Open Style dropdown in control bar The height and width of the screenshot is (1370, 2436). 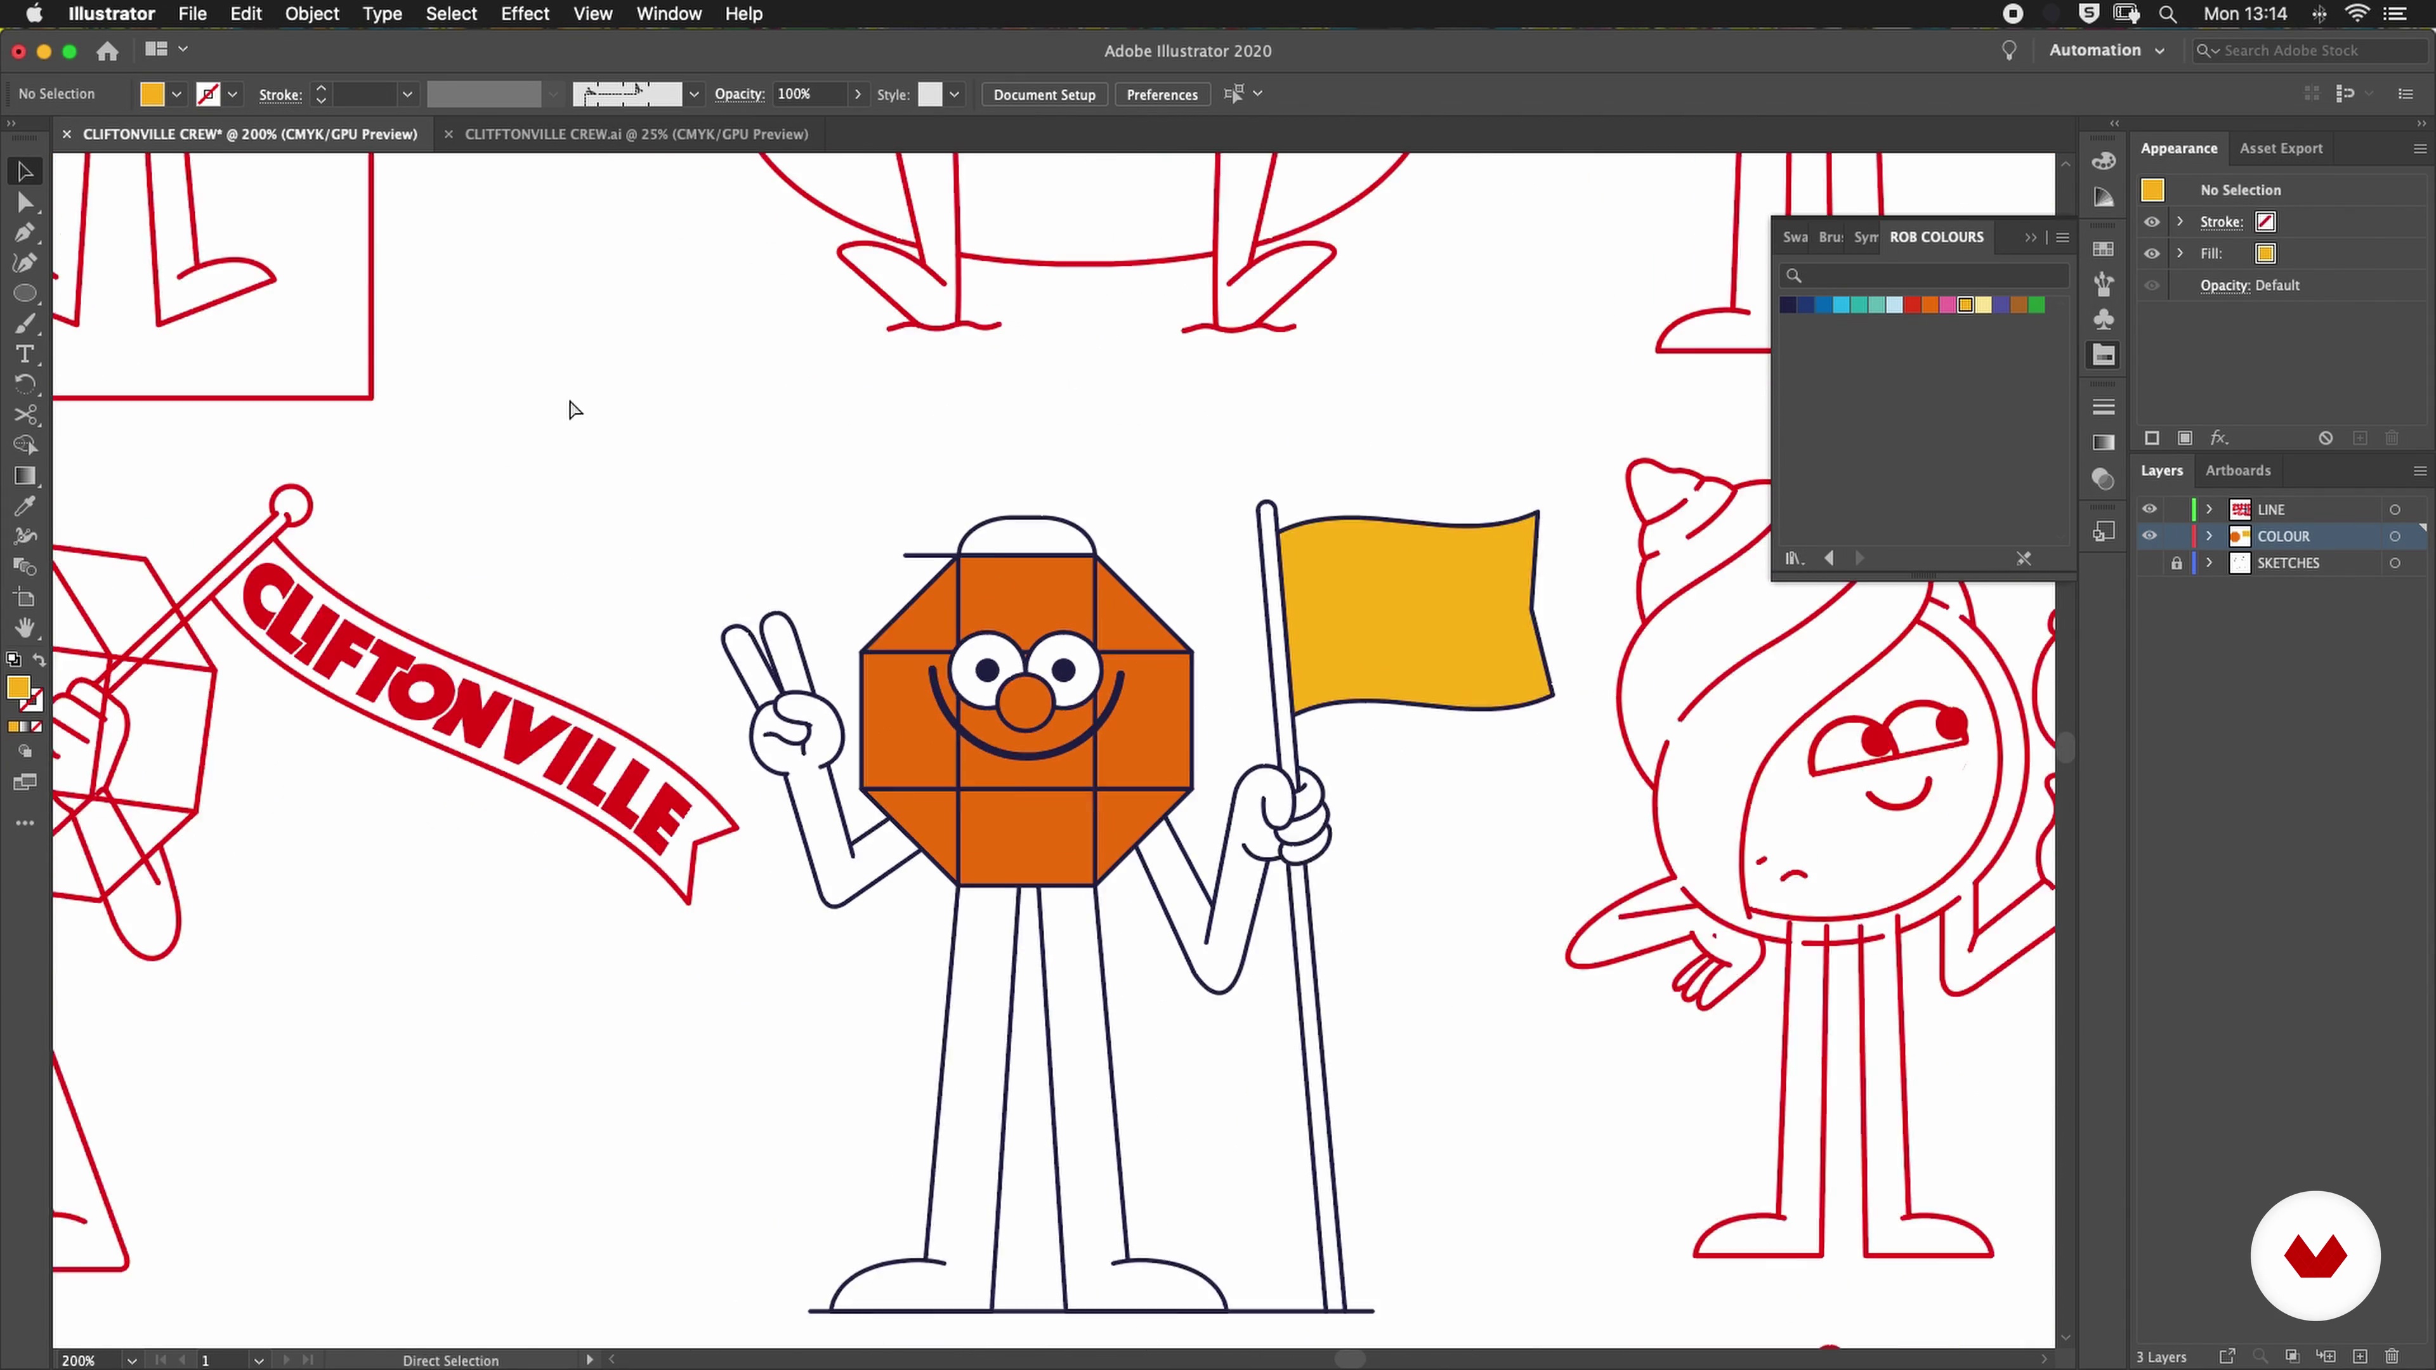pyautogui.click(x=954, y=95)
